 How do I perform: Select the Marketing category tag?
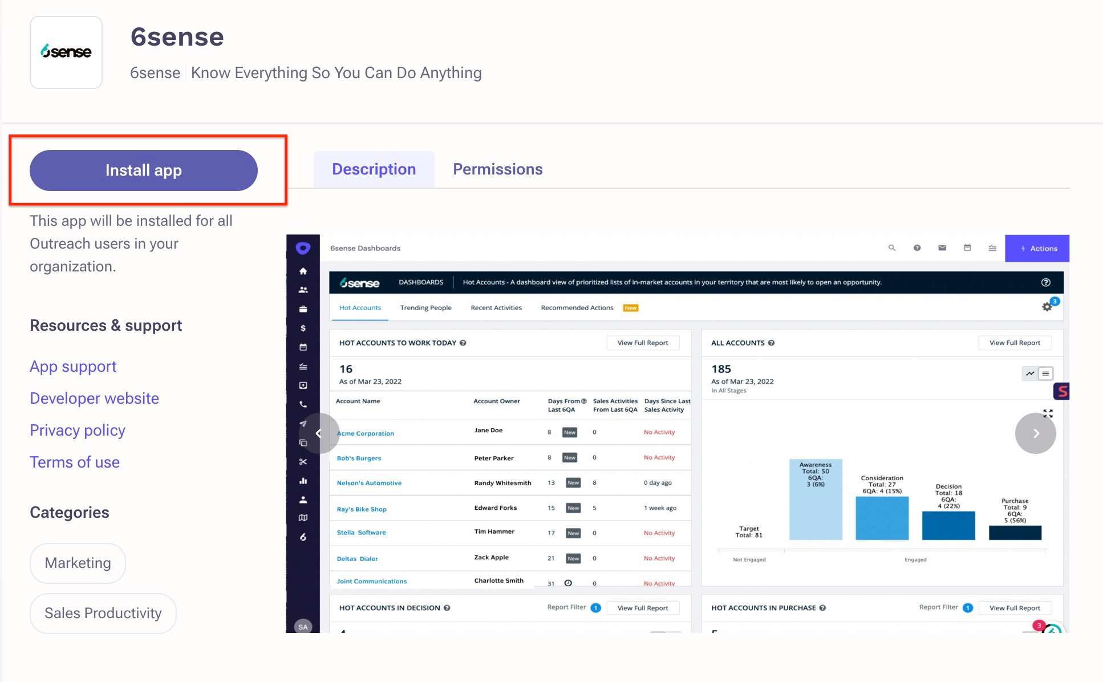click(x=78, y=563)
